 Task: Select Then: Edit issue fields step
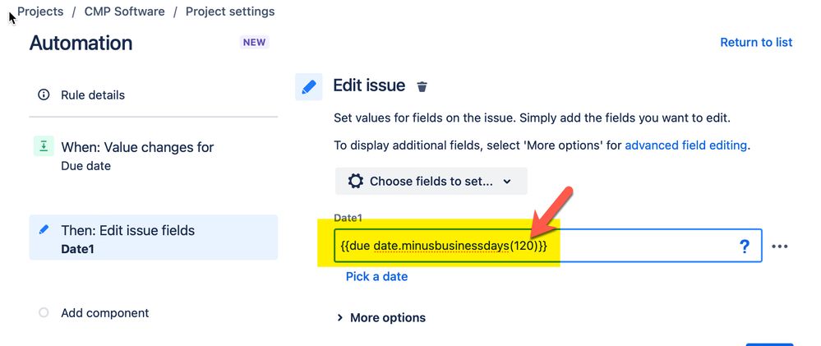click(154, 238)
